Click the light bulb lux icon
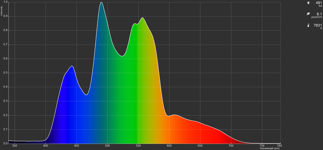 pyautogui.click(x=308, y=3)
